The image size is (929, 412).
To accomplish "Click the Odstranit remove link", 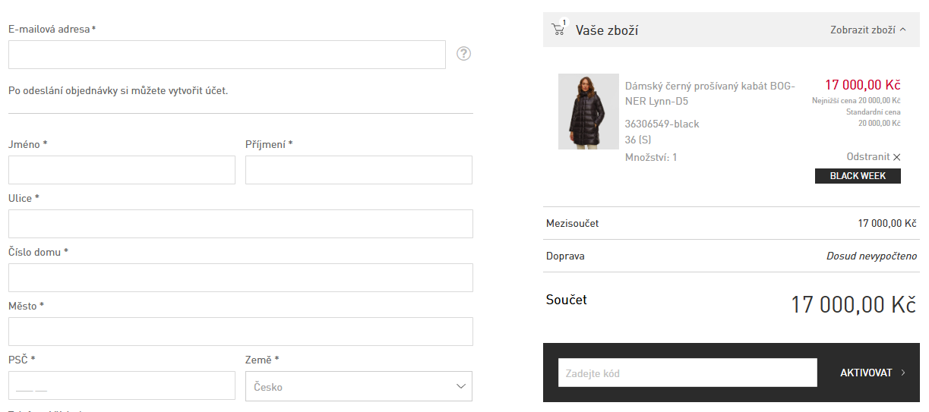I will coord(867,157).
